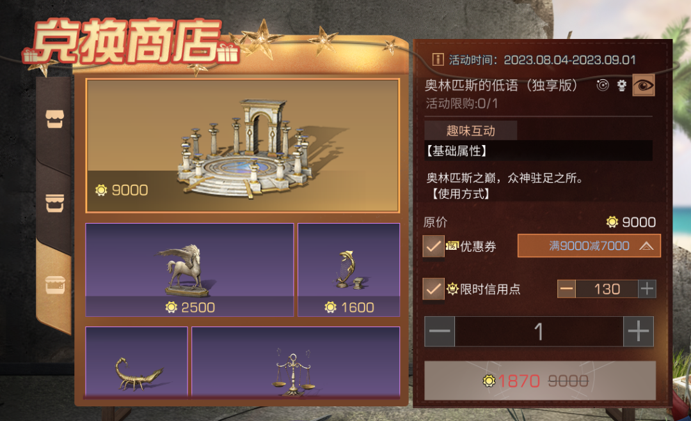Click the info icon beside 活动时间
691x421 pixels.
pos(438,59)
